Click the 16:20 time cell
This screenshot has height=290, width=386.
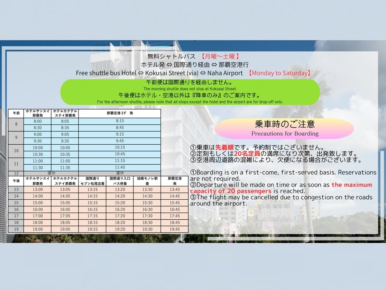pyautogui.click(x=119, y=209)
